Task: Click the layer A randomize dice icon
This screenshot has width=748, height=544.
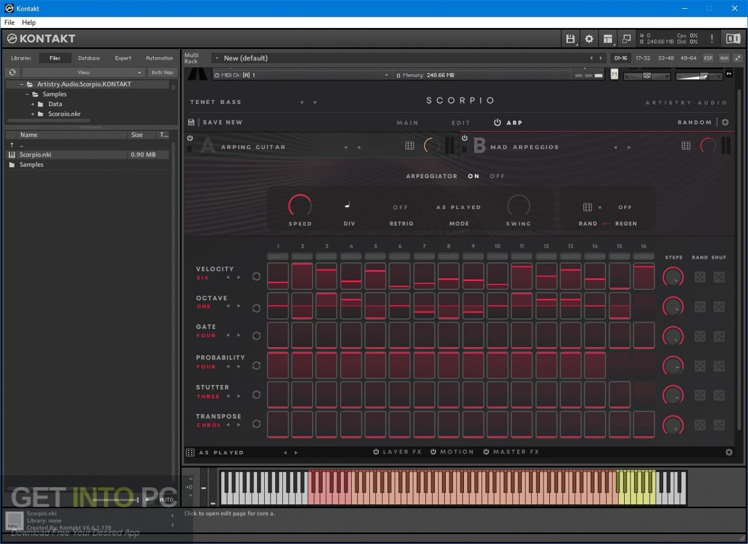Action: click(x=410, y=145)
